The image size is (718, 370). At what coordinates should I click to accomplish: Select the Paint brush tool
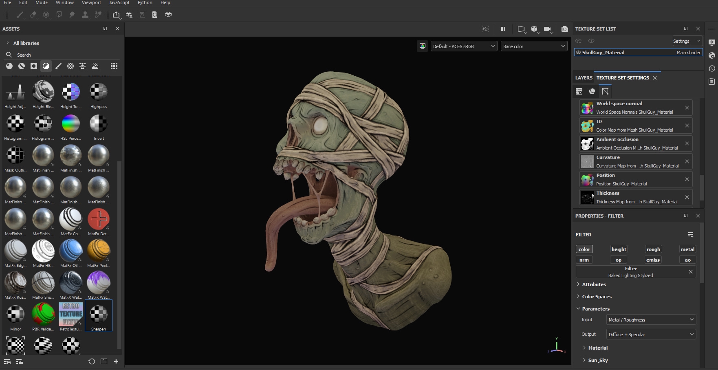coord(20,15)
